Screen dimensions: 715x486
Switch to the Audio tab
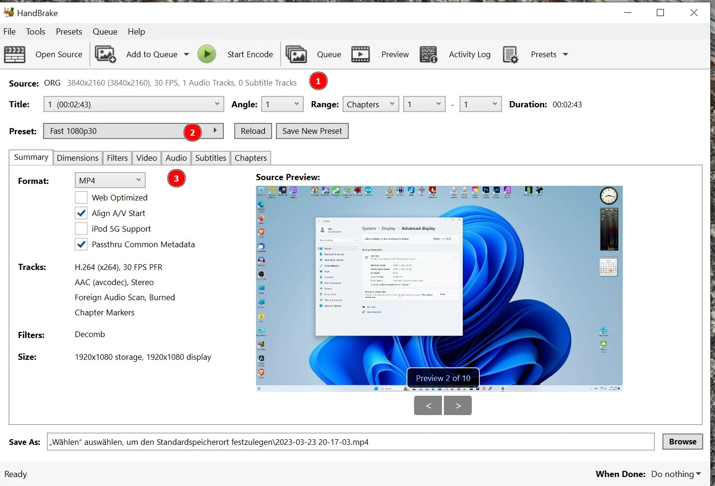pos(176,158)
